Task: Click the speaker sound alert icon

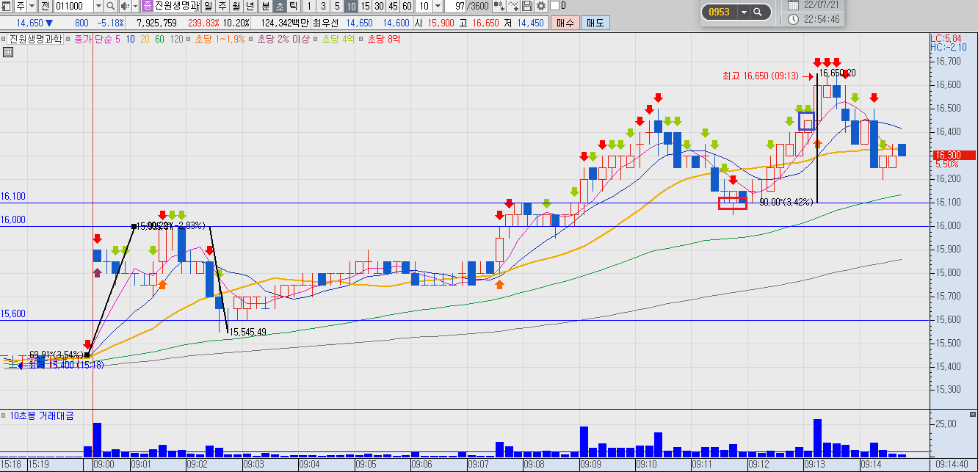Action: pyautogui.click(x=125, y=6)
